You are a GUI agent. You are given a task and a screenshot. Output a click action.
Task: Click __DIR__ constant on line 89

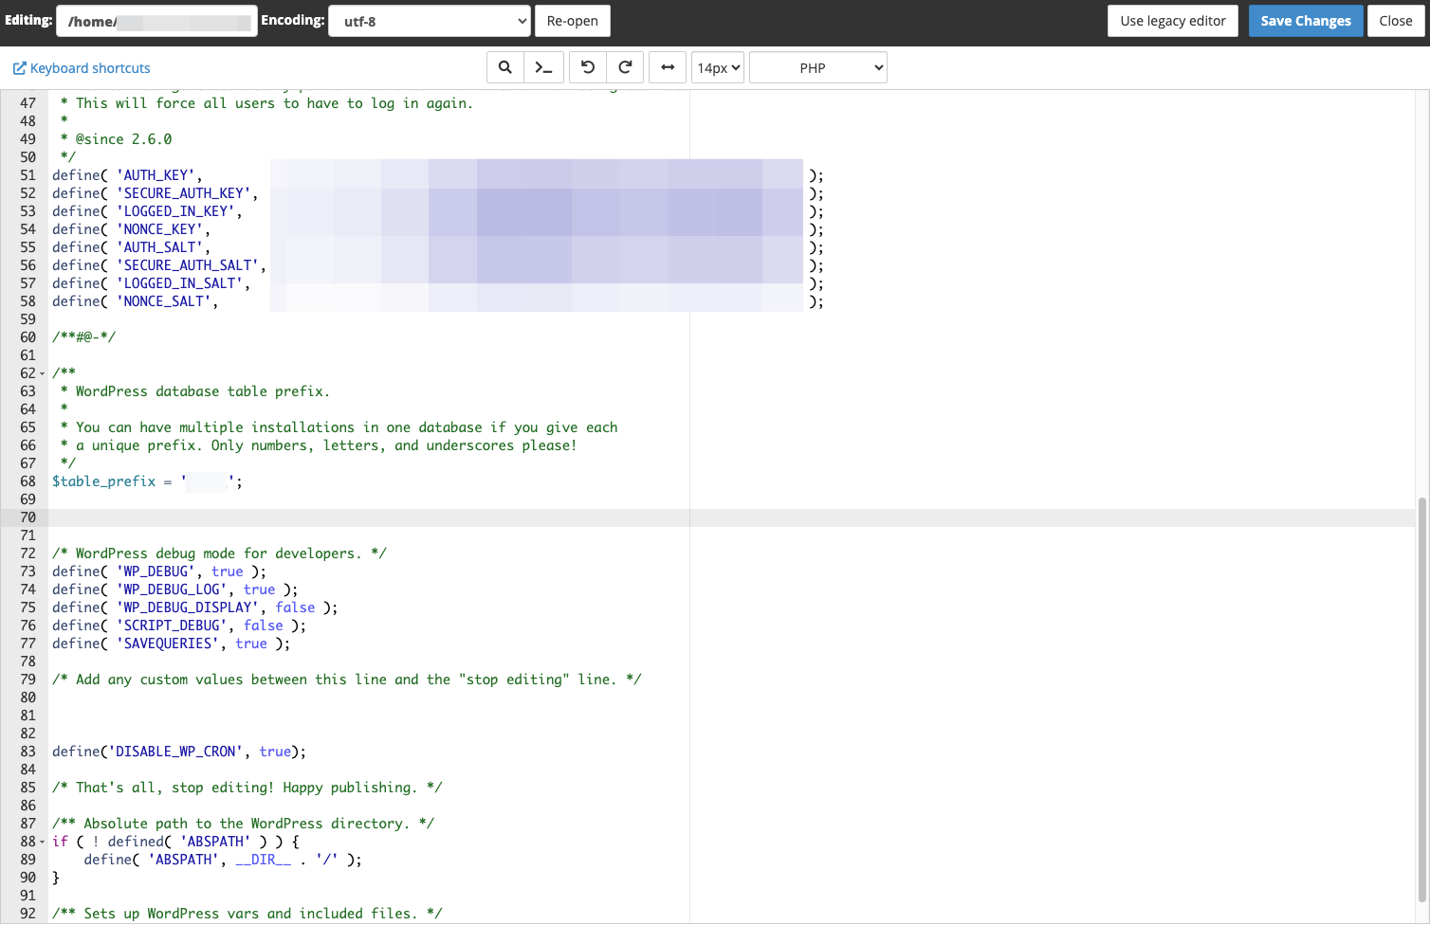(264, 860)
